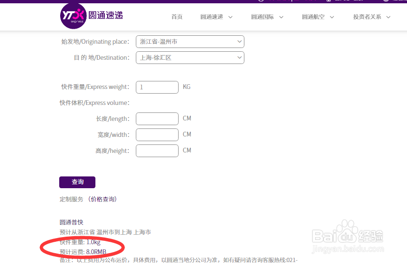Select the 预计从浙江省 温州市到上海 上海市 text
Viewport: 407px width, 263px height.
tap(105, 232)
